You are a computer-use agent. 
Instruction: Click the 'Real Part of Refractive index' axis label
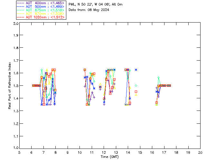point(9,85)
